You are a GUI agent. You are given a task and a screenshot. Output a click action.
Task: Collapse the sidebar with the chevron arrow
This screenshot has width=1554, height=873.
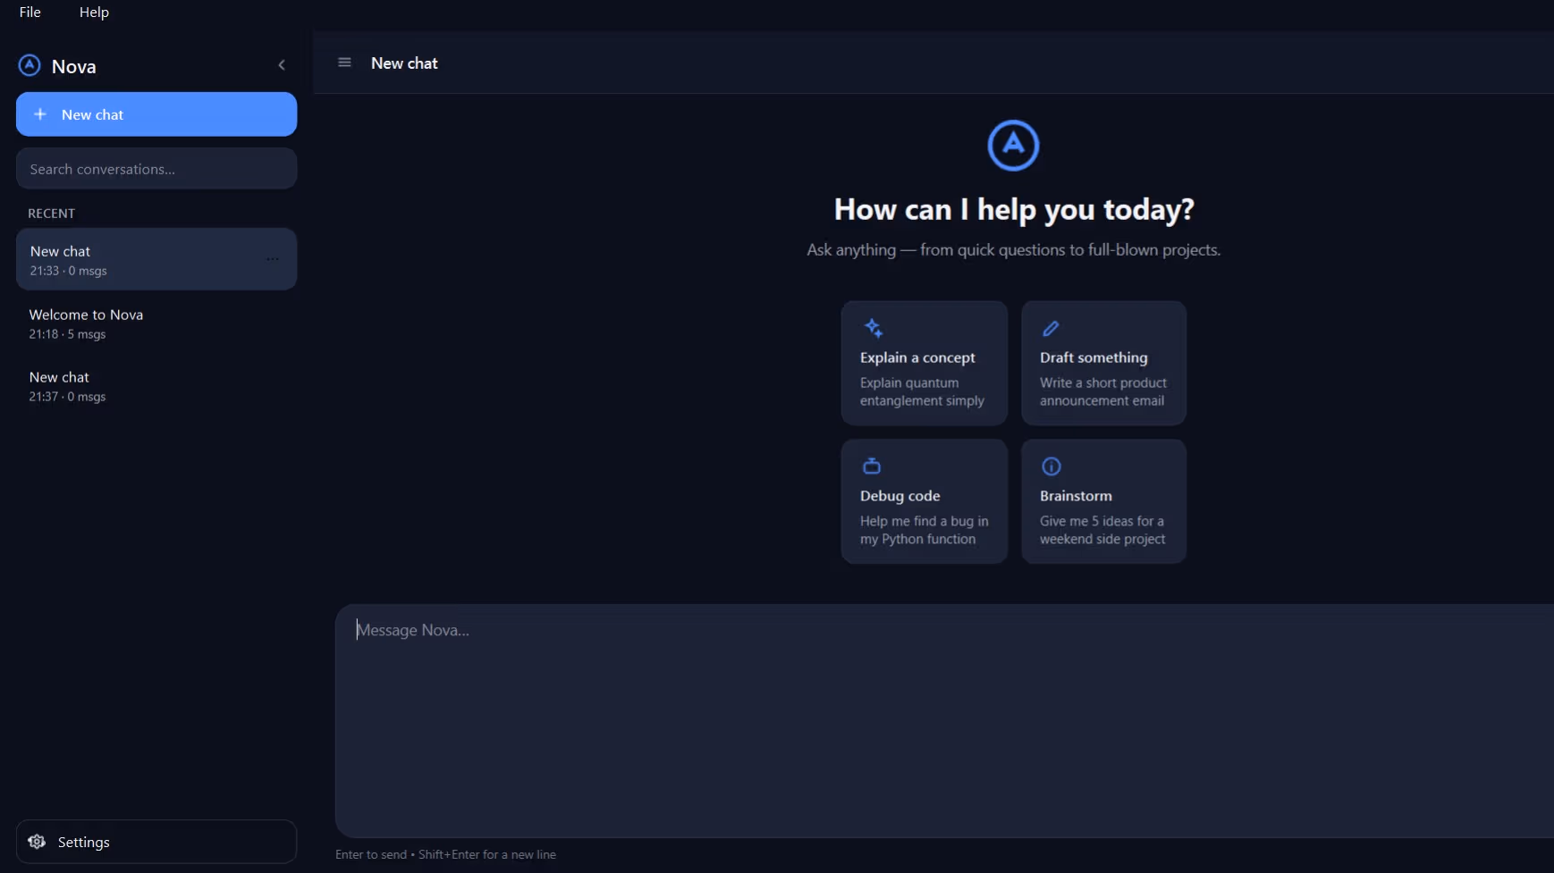pos(282,65)
